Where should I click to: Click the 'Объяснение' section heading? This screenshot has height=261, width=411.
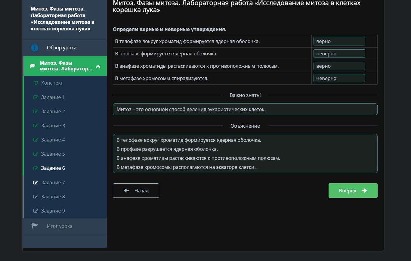pos(245,126)
